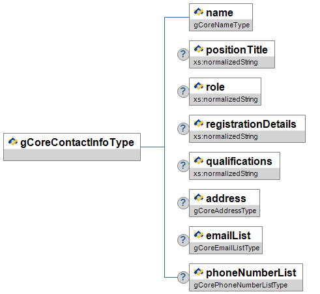Image resolution: width=320 pixels, height=294 pixels.
Task: Open the gCoreNameType type label
Action: 222,25
